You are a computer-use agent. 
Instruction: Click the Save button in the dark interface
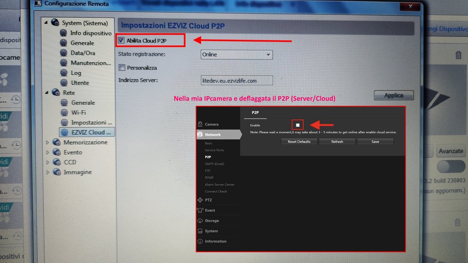(375, 142)
